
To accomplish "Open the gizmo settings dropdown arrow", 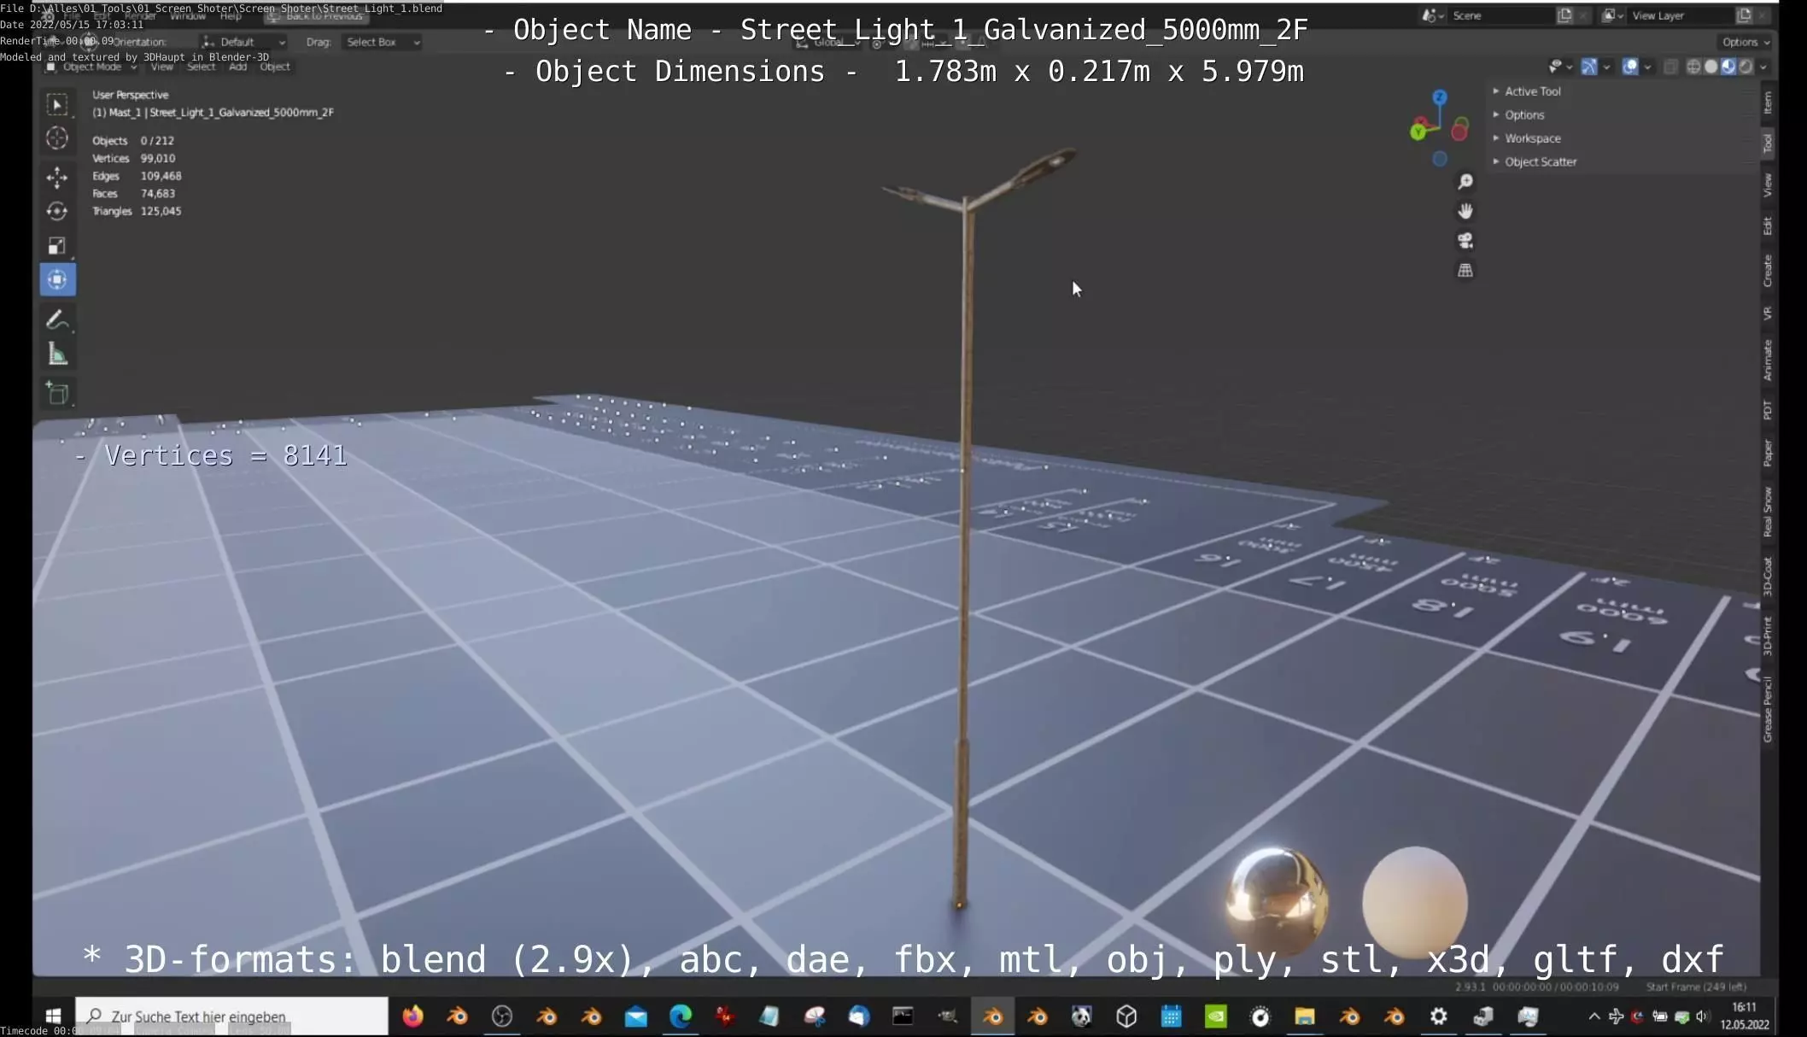I will [1606, 67].
